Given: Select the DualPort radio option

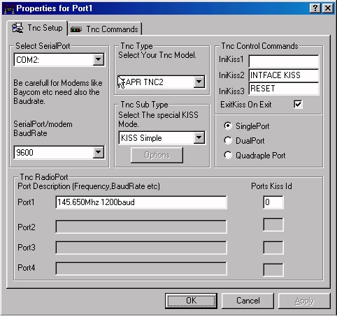Looking at the screenshot, I should pyautogui.click(x=228, y=140).
